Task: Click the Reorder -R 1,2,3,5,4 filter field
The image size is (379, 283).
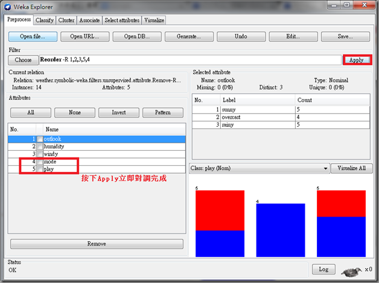Action: point(190,60)
